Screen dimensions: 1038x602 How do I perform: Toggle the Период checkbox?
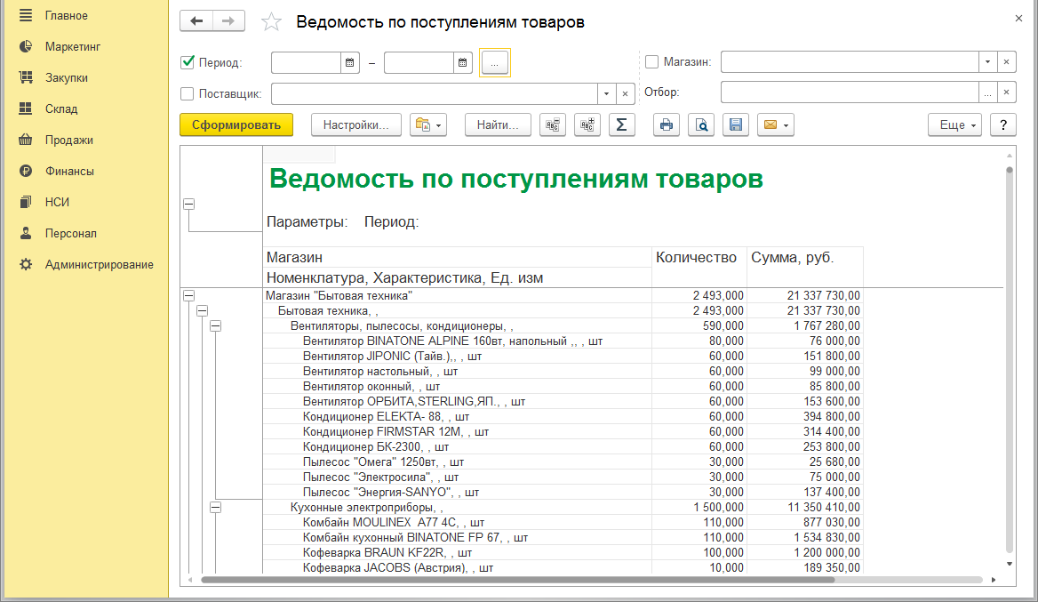tap(188, 62)
